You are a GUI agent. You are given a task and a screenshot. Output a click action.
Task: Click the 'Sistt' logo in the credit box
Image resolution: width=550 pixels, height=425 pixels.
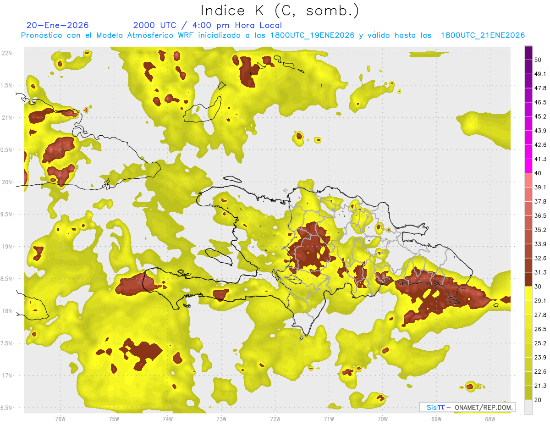tap(435, 407)
